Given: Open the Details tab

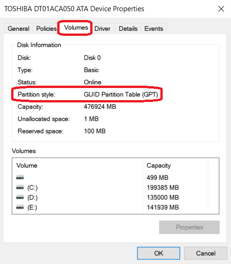Looking at the screenshot, I should pyautogui.click(x=128, y=28).
